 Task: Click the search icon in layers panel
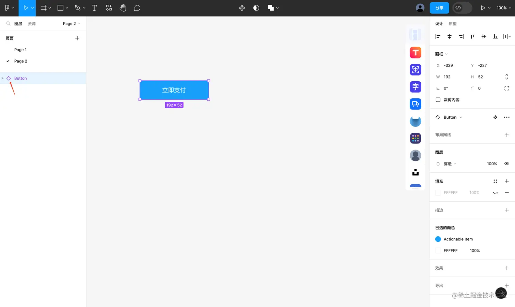click(x=8, y=23)
